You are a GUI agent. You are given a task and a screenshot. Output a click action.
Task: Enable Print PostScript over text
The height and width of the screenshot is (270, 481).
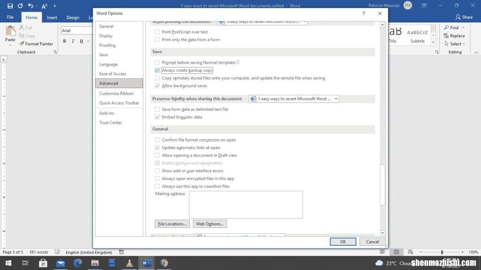[157, 32]
